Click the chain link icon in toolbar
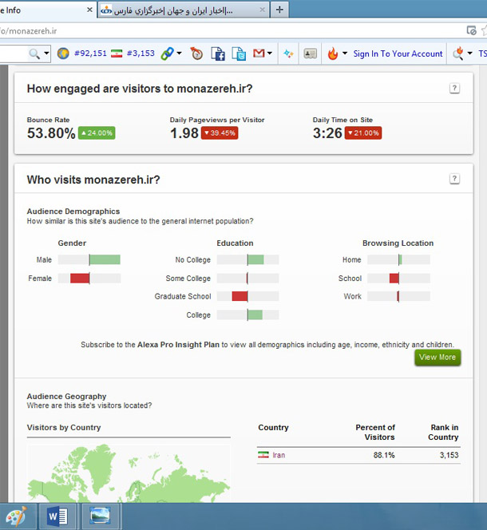487x530 pixels. pos(167,53)
